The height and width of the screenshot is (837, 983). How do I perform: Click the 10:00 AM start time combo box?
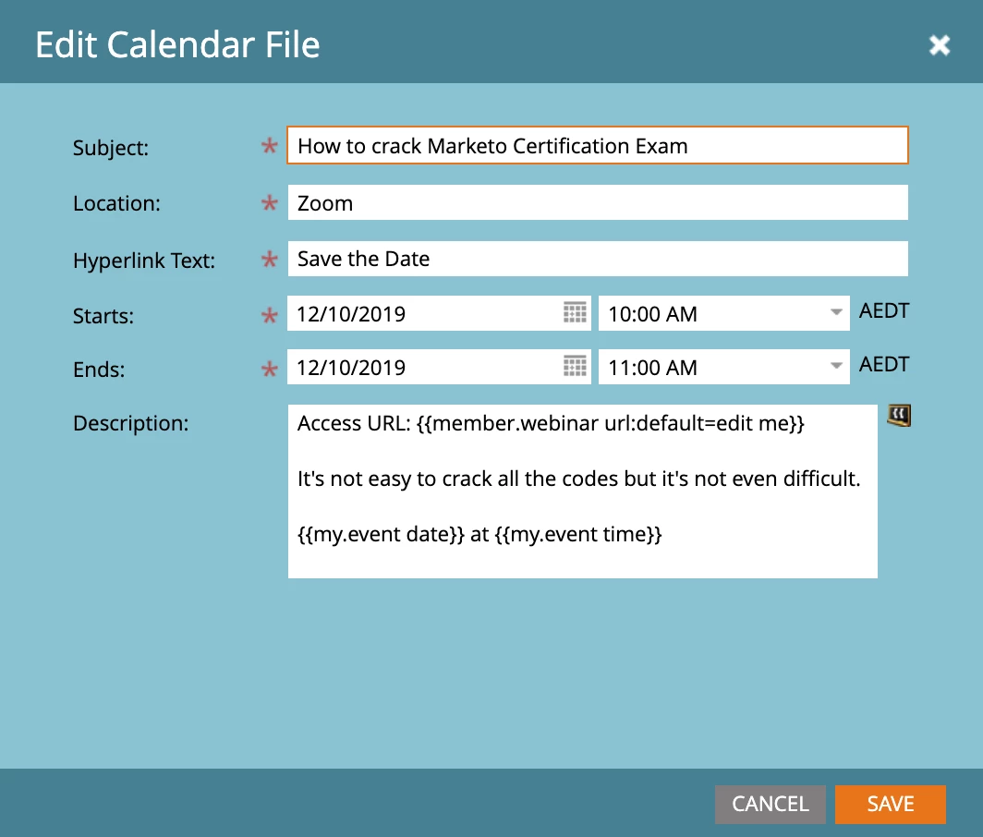724,313
